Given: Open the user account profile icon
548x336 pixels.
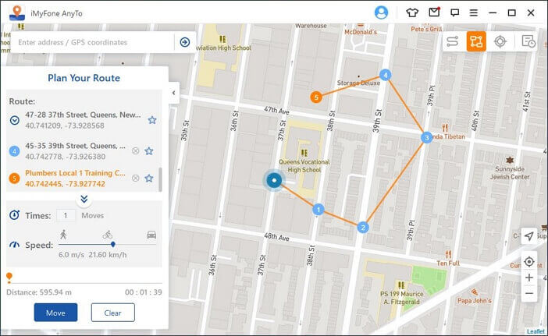Looking at the screenshot, I should click(381, 12).
